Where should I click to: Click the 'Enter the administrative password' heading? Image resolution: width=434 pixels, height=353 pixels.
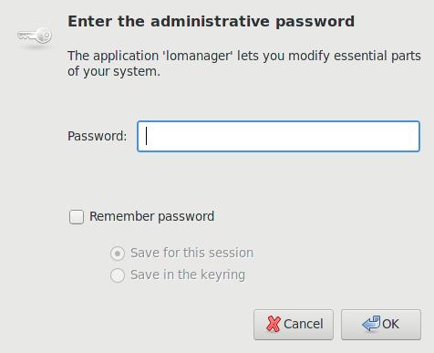tap(212, 22)
